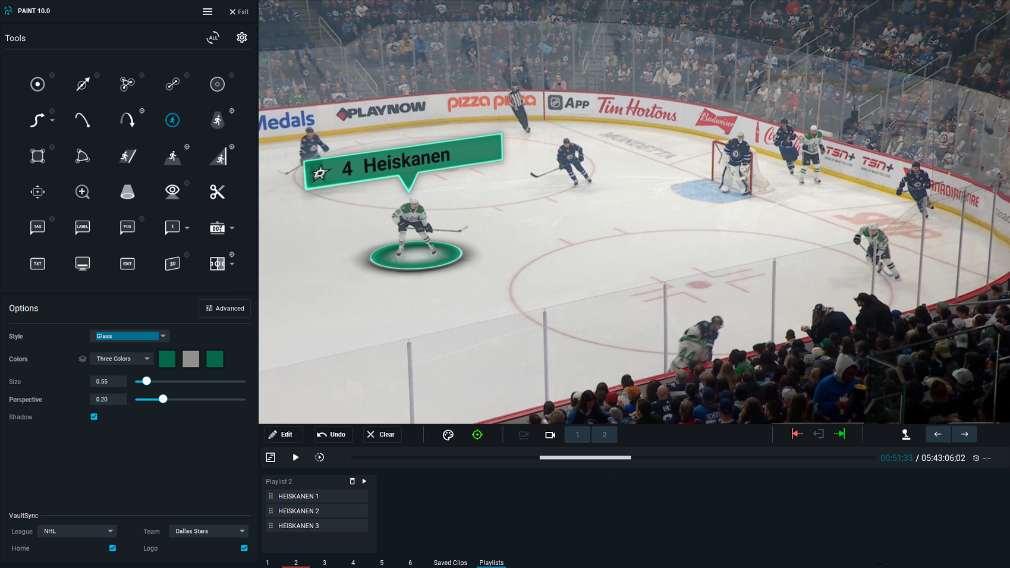Image resolution: width=1010 pixels, height=568 pixels.
Task: Open the color palette icon
Action: (448, 435)
